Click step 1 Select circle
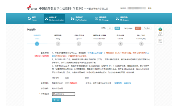Screen dimensions: 177x110 click(37, 44)
